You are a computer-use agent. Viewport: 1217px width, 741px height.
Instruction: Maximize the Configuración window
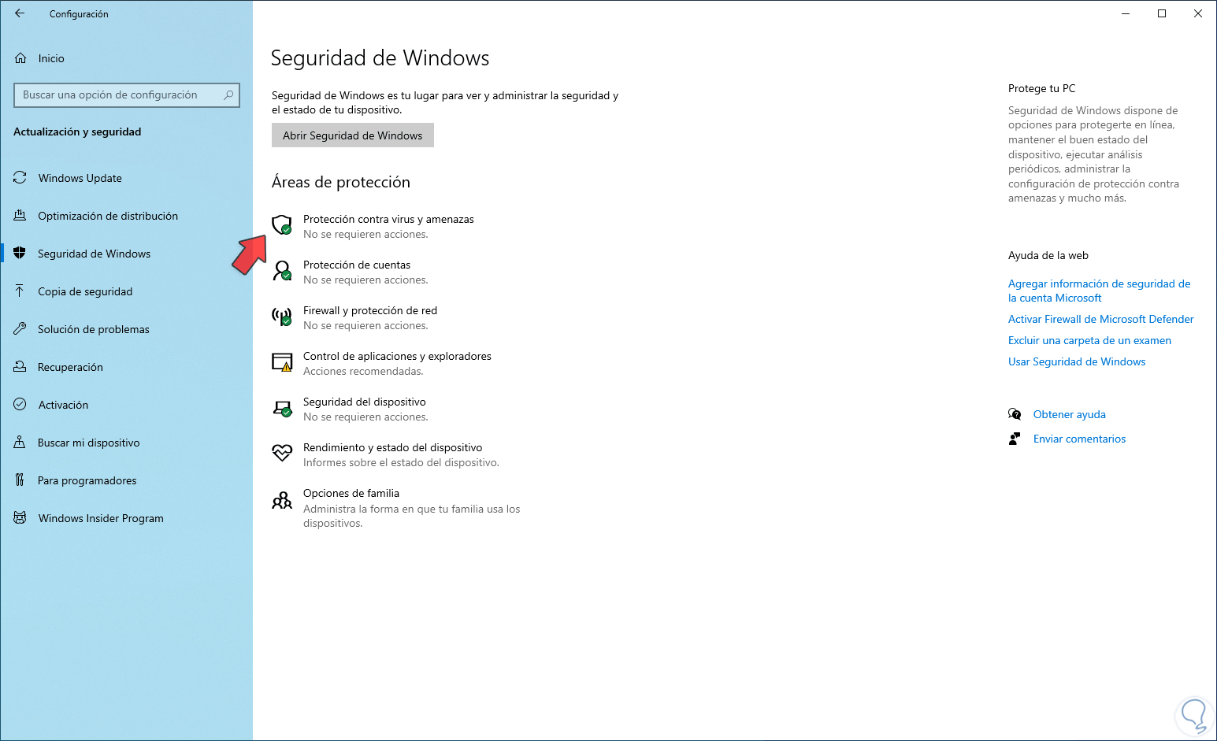click(1162, 13)
